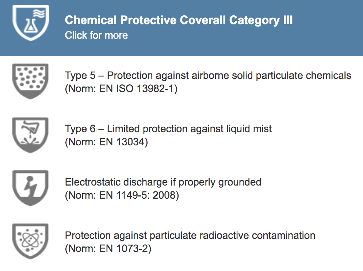
Task: Click the atom symbol in the bottom shield
Action: click(31, 240)
